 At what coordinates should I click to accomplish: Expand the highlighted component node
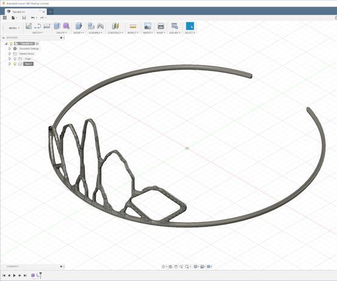[x=10, y=64]
